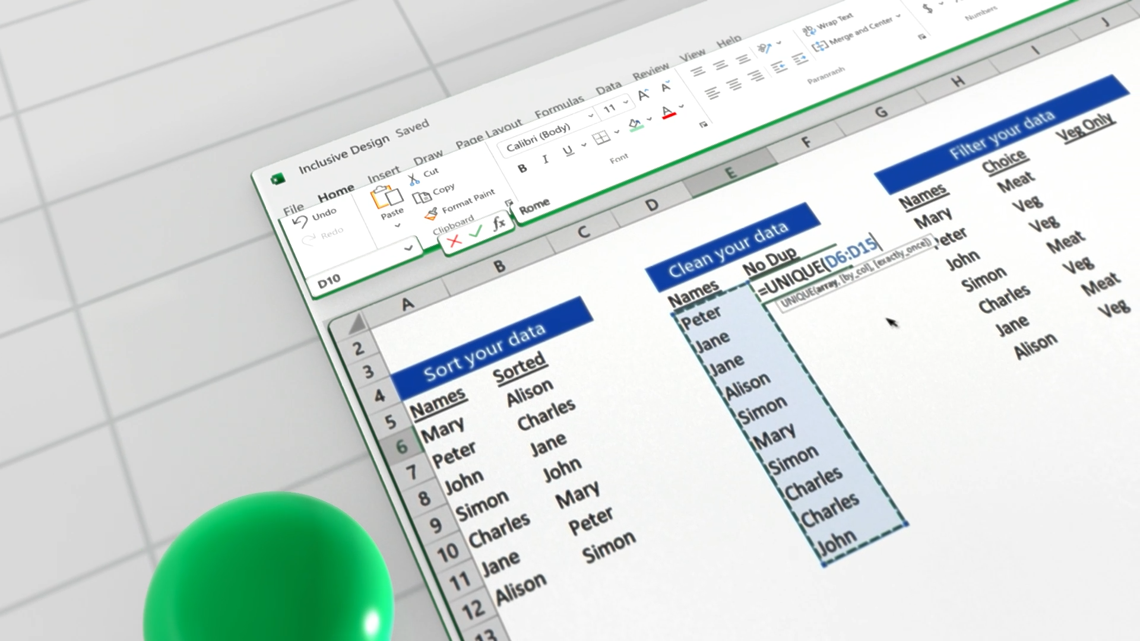Open the Calibri (Body) font dropdown
The height and width of the screenshot is (641, 1140).
[591, 116]
